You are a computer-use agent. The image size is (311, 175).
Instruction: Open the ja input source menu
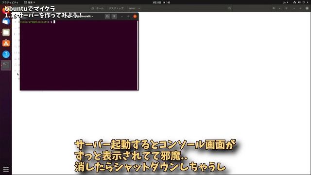click(286, 2)
